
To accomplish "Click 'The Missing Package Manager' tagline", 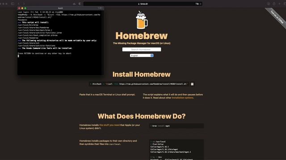I will 142,44.
